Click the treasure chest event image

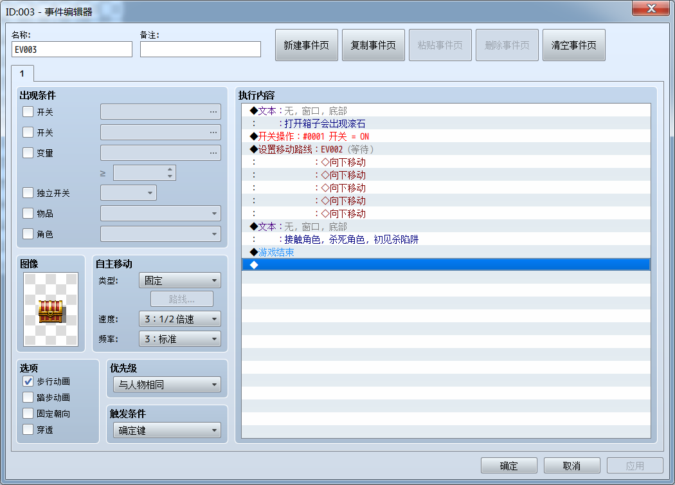[51, 309]
